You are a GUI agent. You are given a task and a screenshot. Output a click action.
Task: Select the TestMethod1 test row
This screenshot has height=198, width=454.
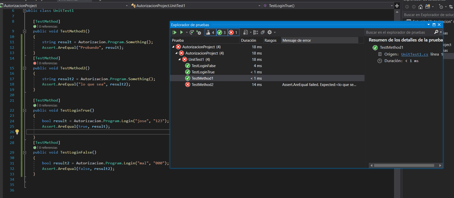pos(267,78)
